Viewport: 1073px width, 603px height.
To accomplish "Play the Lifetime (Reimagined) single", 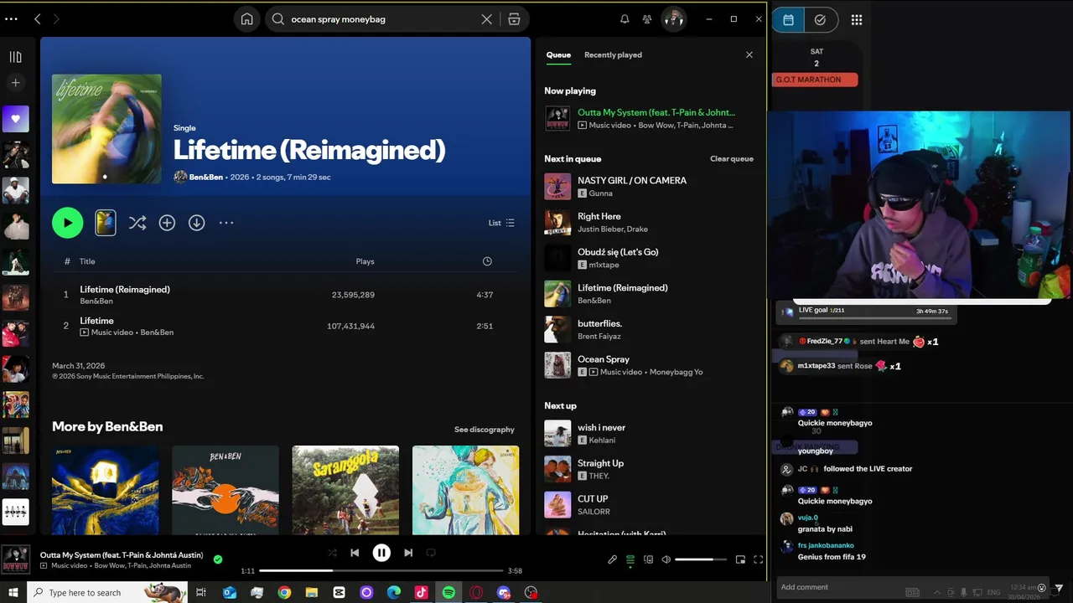I will 67,223.
